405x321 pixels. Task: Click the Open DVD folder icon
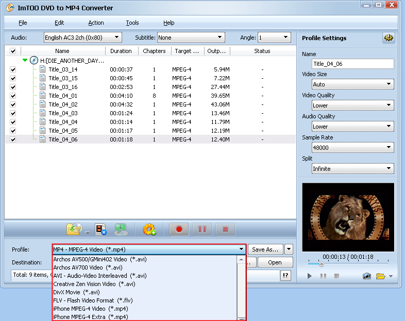click(74, 229)
